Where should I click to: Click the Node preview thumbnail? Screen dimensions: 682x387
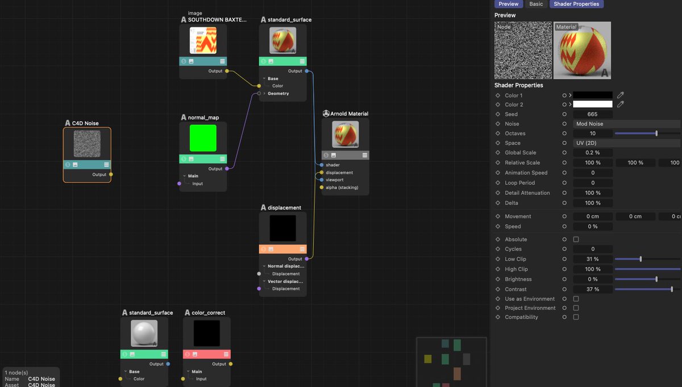coord(523,50)
